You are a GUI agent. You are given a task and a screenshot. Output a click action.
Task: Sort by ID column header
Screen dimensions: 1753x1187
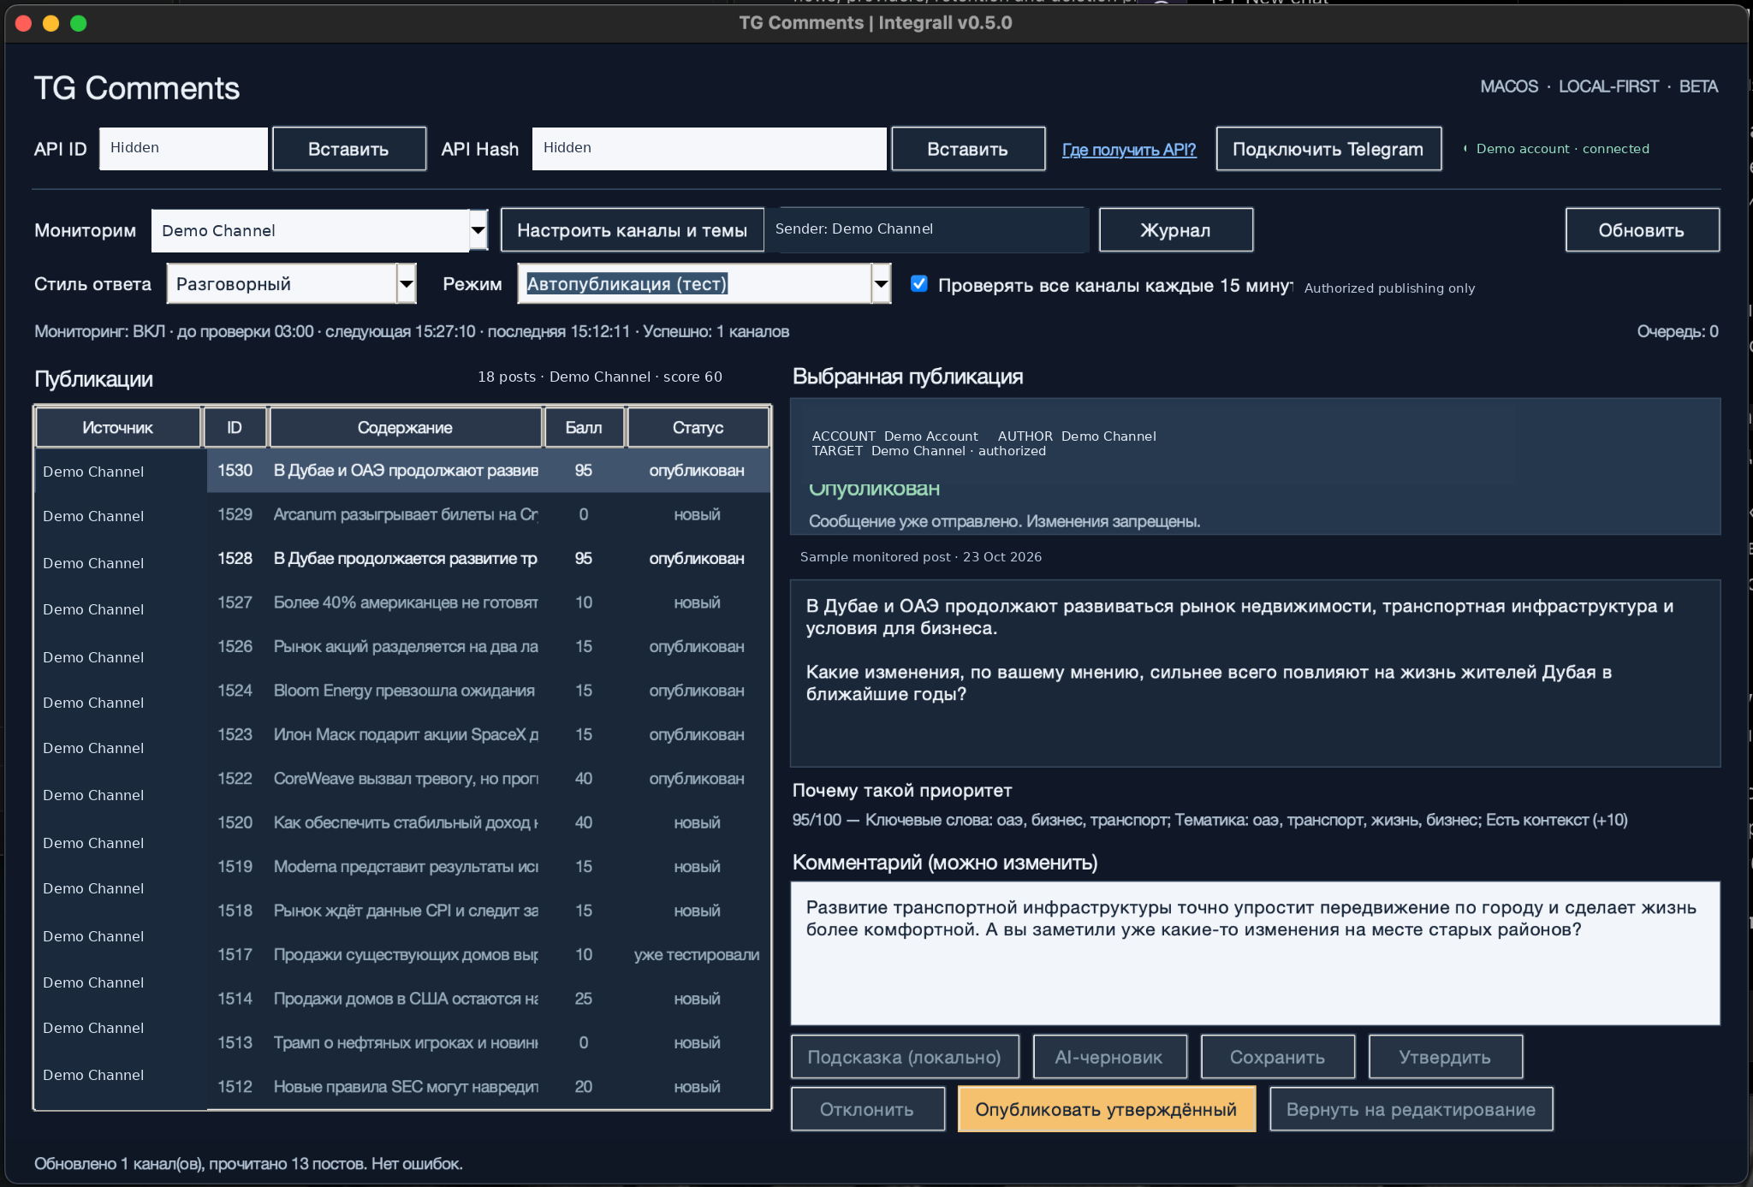(x=235, y=427)
